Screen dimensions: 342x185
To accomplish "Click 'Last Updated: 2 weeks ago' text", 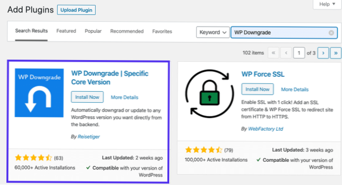I will (132, 158).
